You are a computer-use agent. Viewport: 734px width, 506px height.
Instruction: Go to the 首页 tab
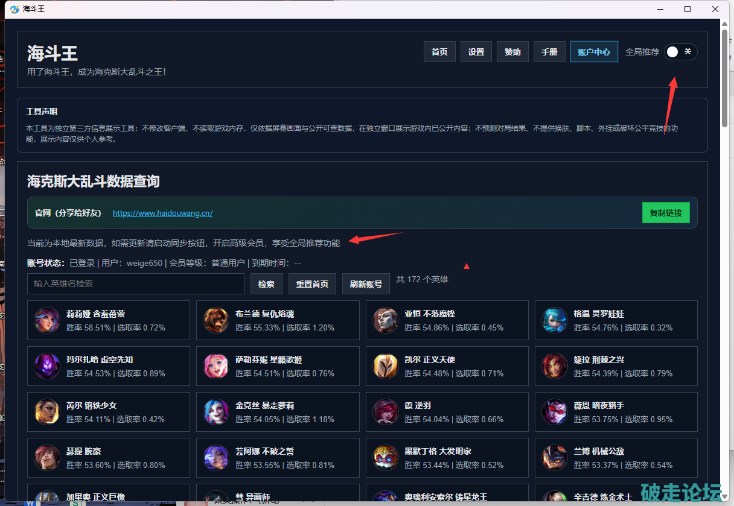point(439,52)
